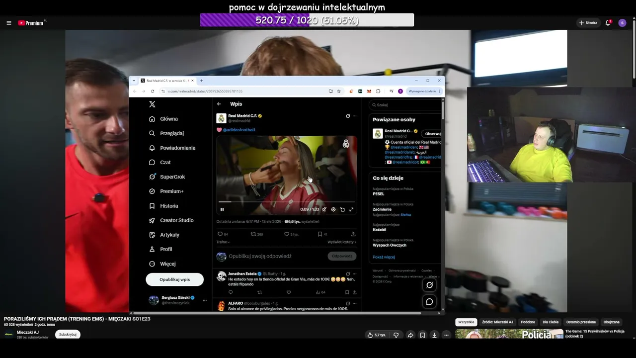The image size is (636, 358).
Task: Open Artykuły in the X sidebar
Action: (164, 235)
